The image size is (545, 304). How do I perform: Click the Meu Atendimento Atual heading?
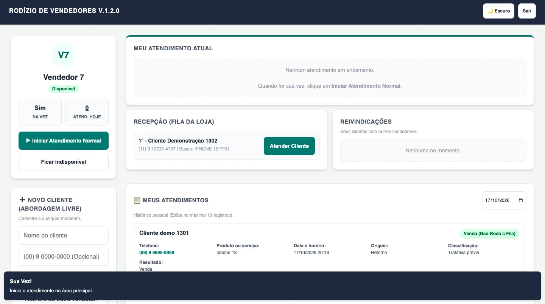tap(173, 48)
